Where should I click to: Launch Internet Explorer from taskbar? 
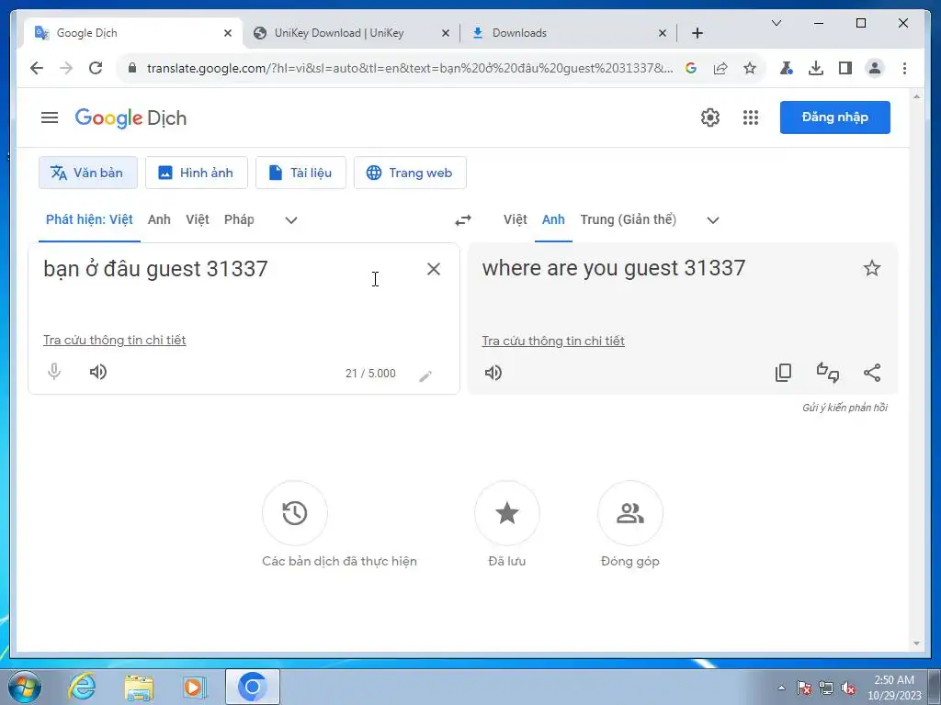tap(82, 687)
